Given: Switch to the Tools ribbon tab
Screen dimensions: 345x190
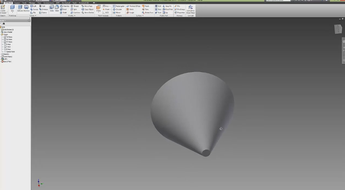Looking at the screenshot, I should (25, 3).
